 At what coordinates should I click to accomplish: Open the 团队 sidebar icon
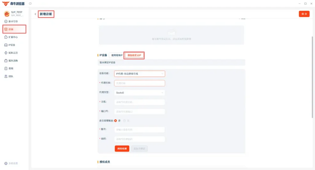click(x=6, y=76)
